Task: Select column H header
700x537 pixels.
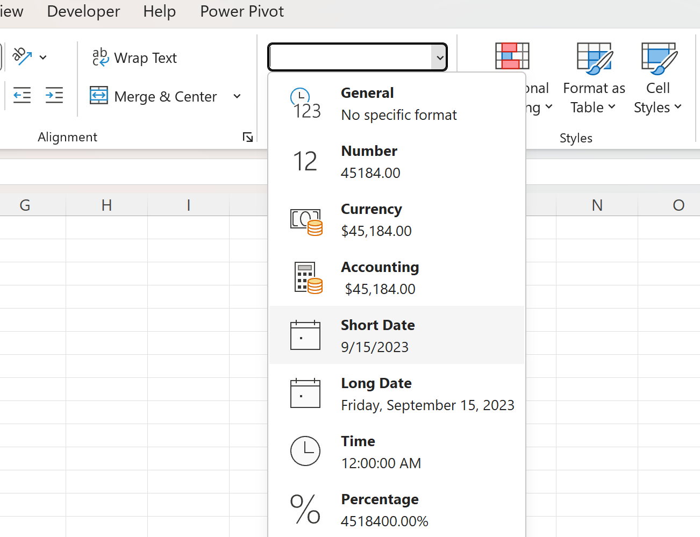Action: [x=106, y=205]
